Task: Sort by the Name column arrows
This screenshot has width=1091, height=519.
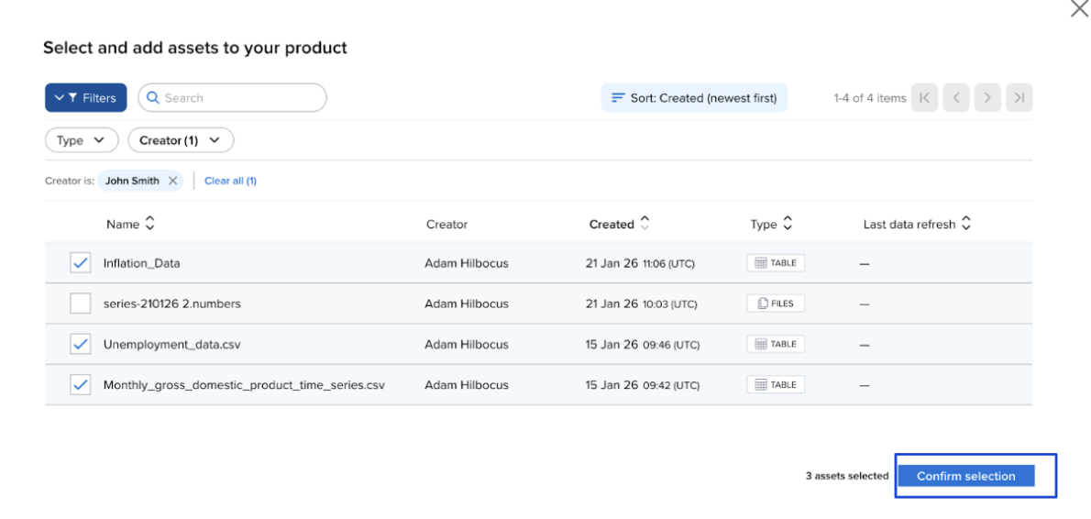Action: tap(149, 224)
